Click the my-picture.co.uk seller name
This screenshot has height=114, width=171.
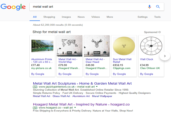[41, 68]
